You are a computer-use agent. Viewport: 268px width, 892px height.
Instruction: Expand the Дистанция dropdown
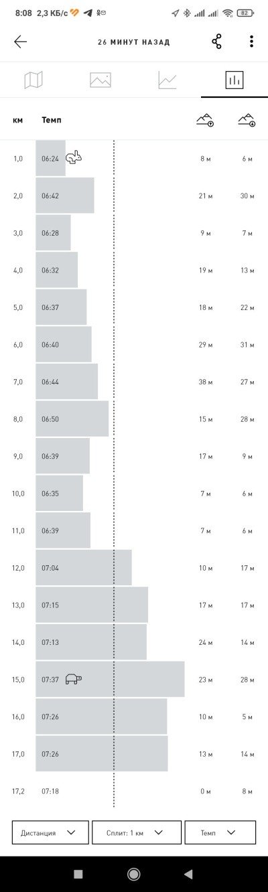[x=50, y=832]
